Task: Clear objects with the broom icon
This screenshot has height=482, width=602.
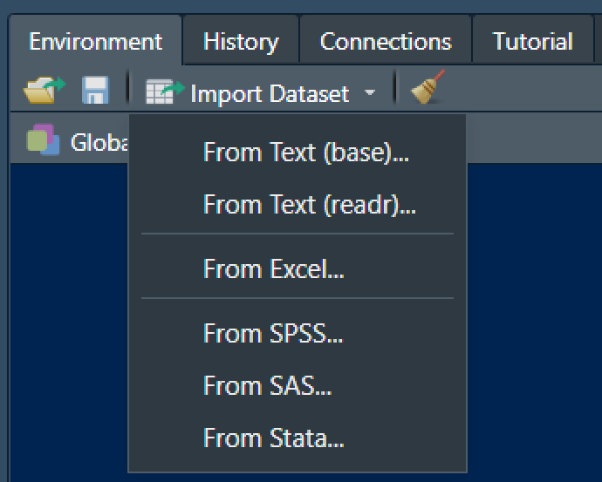Action: click(428, 87)
